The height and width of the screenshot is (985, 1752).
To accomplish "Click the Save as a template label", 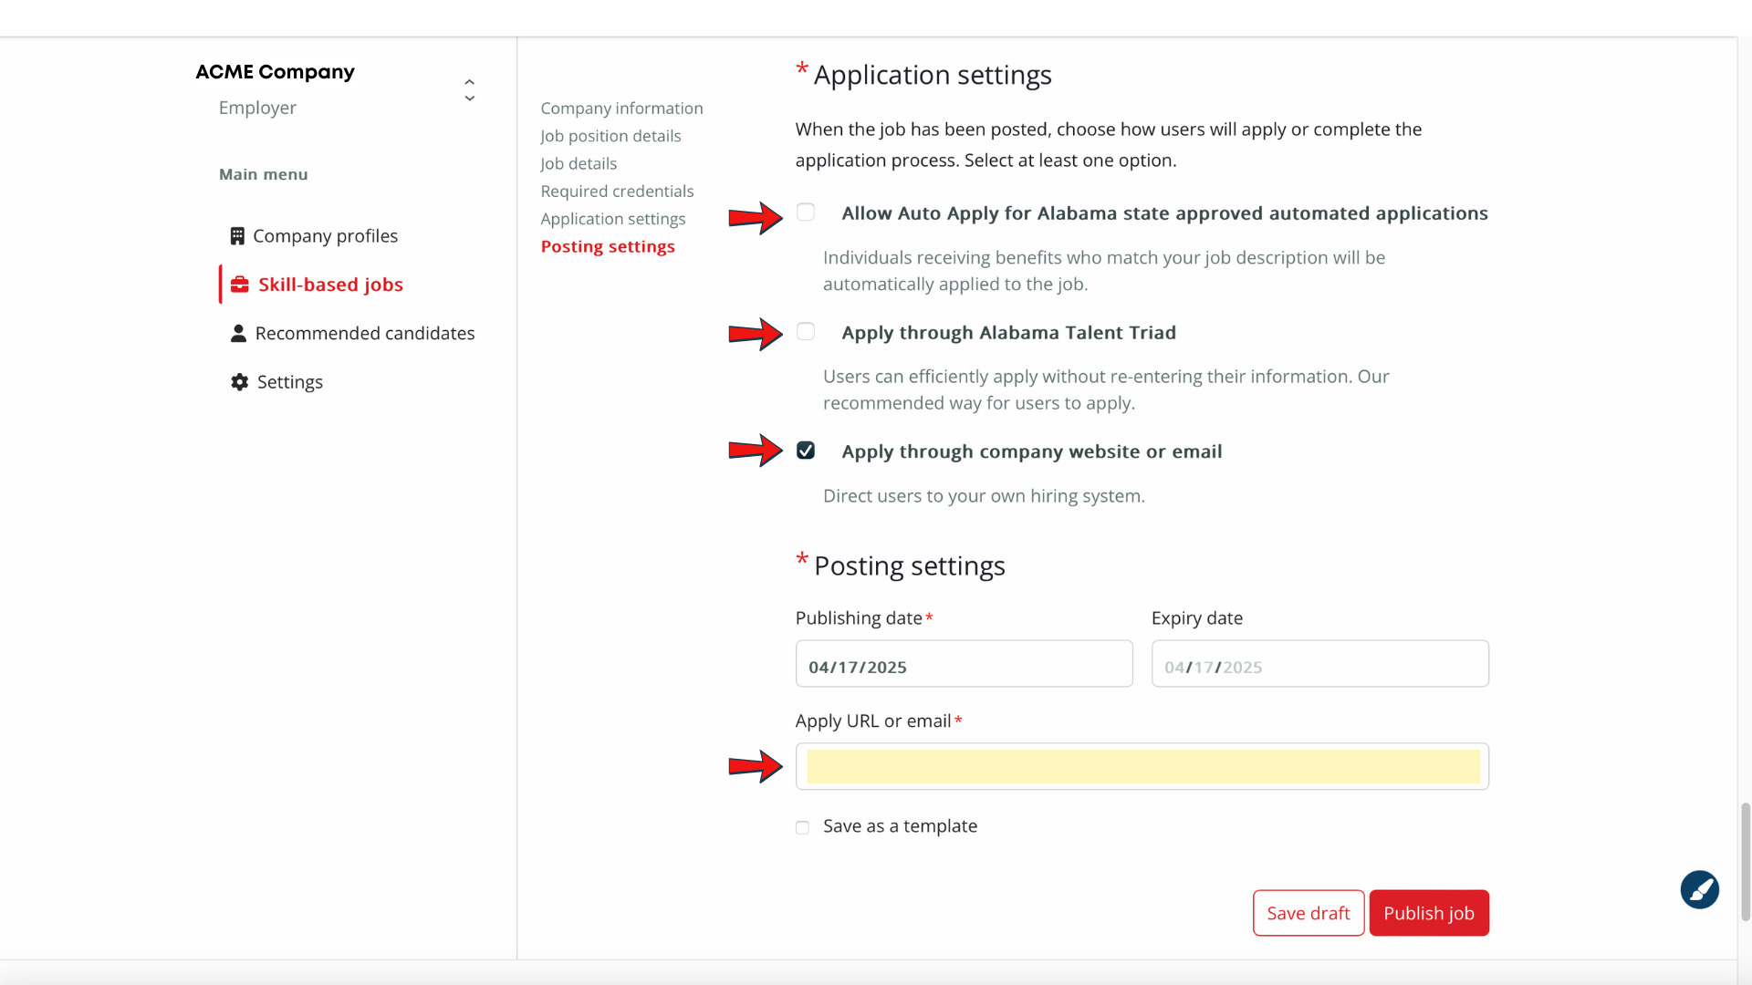I will click(900, 826).
